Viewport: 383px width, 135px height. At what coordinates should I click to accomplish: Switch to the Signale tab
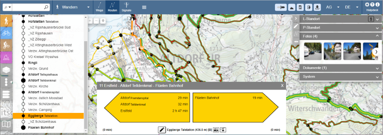[x=126, y=7]
